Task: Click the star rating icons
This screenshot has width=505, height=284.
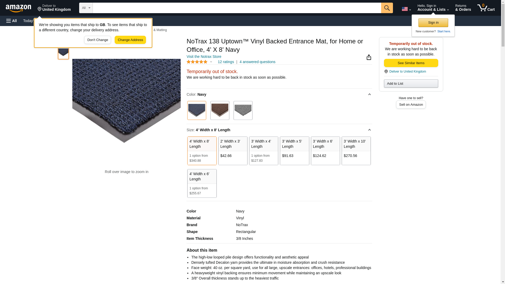Action: pos(197,62)
